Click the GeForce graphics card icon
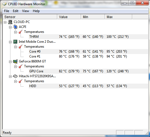Image resolution: width=150 pixels, height=137 pixels. pos(15,61)
